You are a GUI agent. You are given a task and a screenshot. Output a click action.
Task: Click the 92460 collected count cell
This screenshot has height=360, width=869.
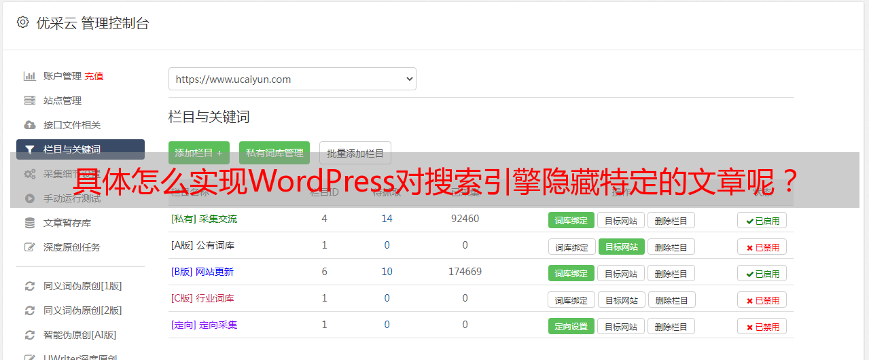click(465, 219)
